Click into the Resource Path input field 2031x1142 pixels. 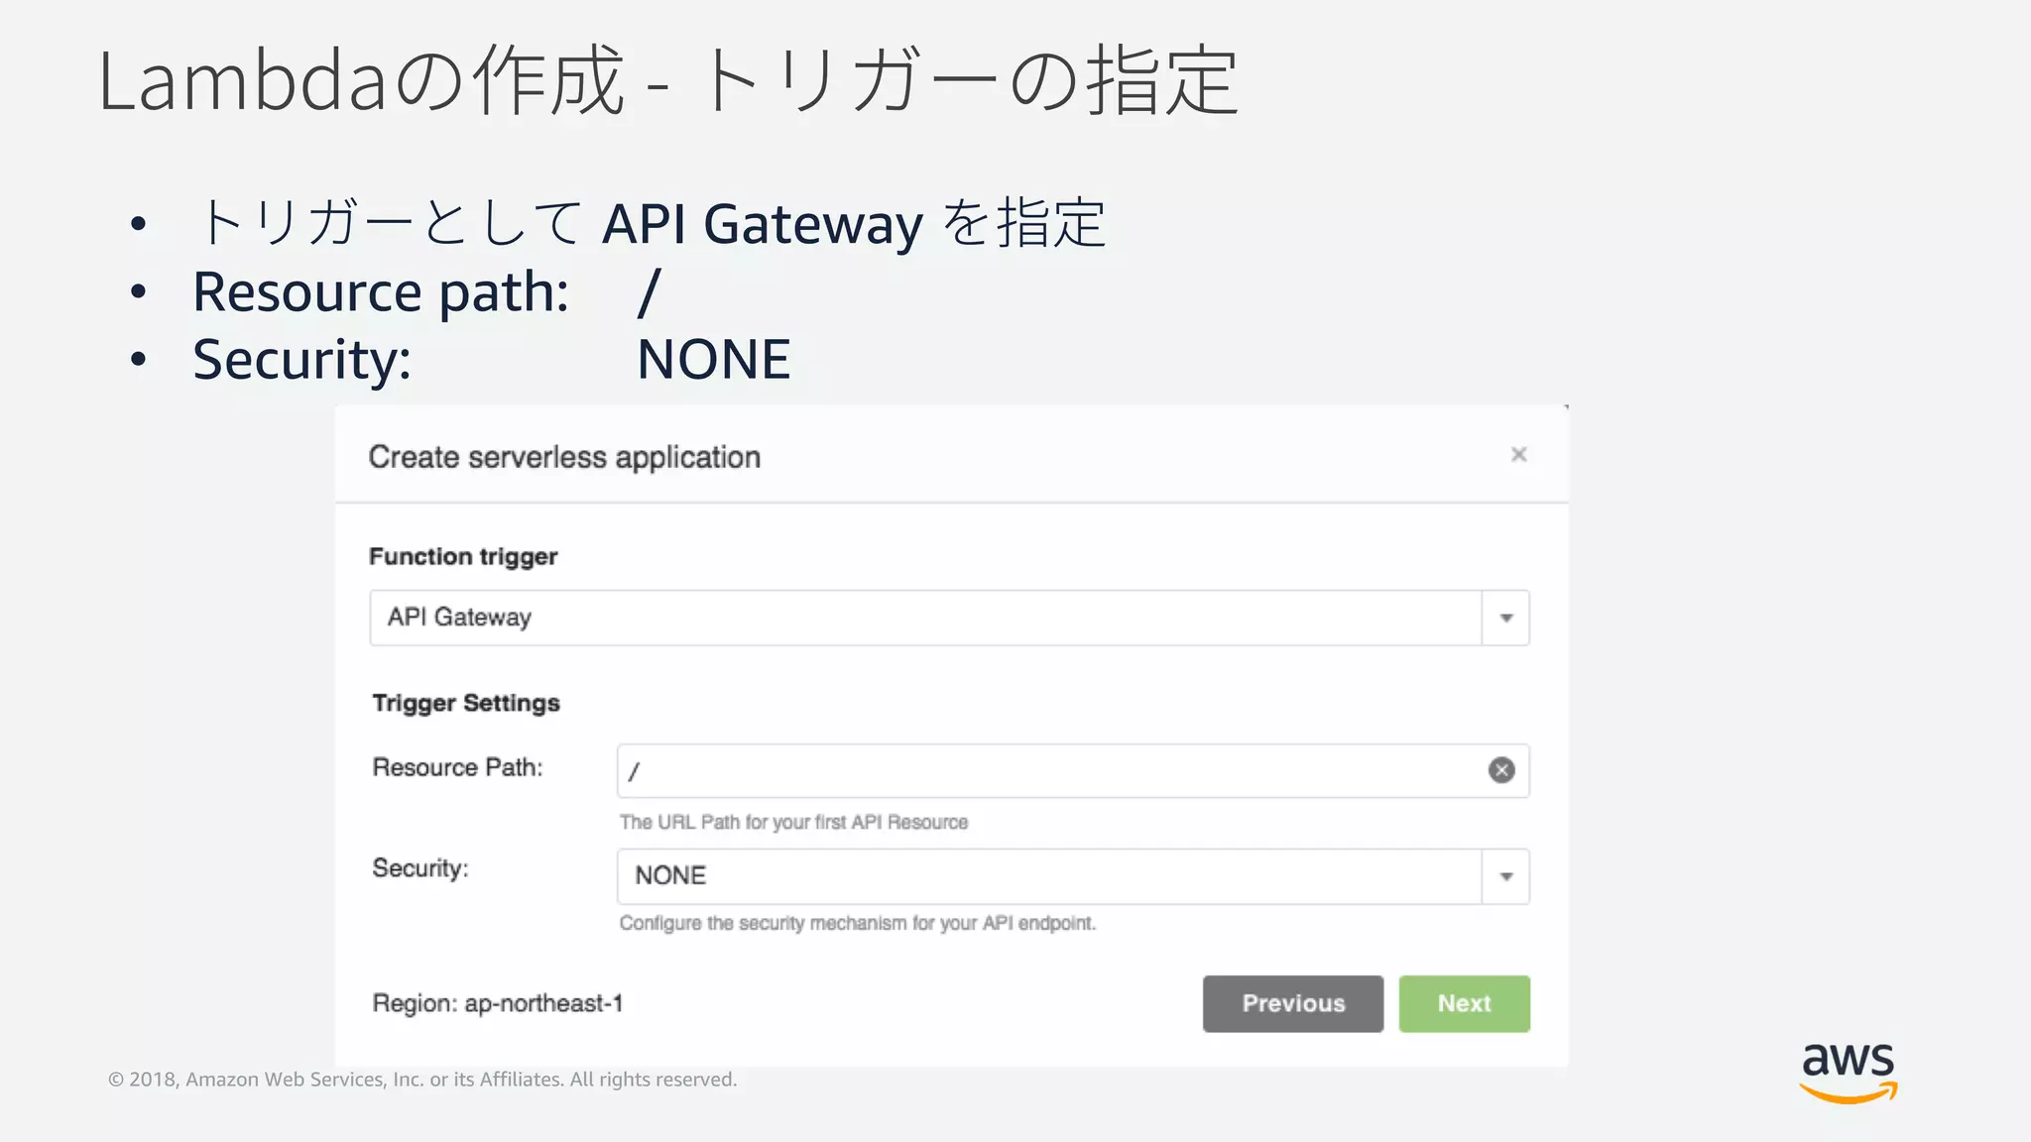pyautogui.click(x=1072, y=770)
